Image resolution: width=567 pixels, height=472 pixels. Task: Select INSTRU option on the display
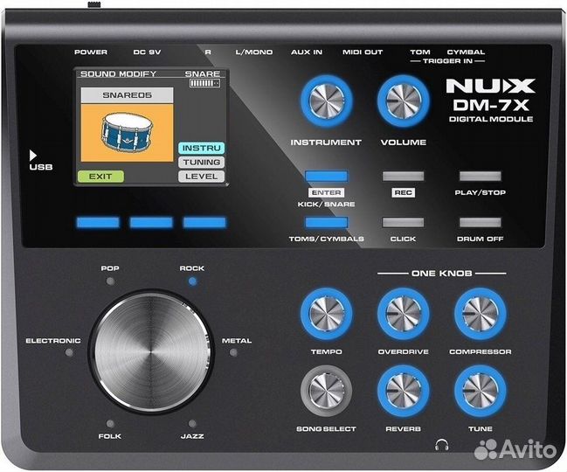pos(202,148)
